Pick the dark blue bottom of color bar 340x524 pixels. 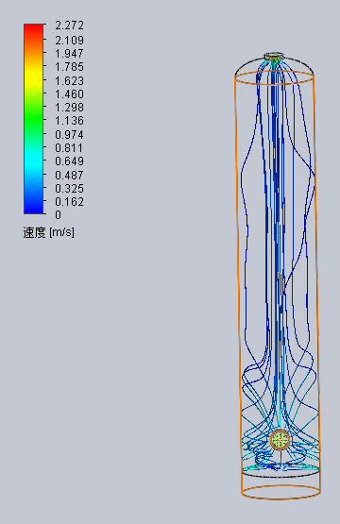(x=33, y=207)
